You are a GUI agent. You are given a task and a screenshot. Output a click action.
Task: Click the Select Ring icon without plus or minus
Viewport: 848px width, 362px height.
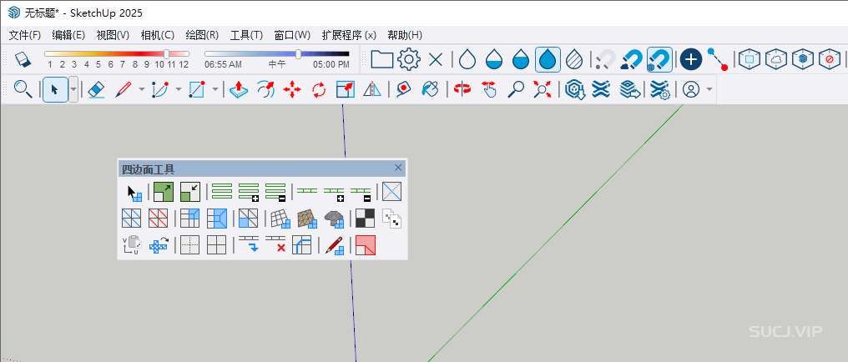[x=222, y=192]
